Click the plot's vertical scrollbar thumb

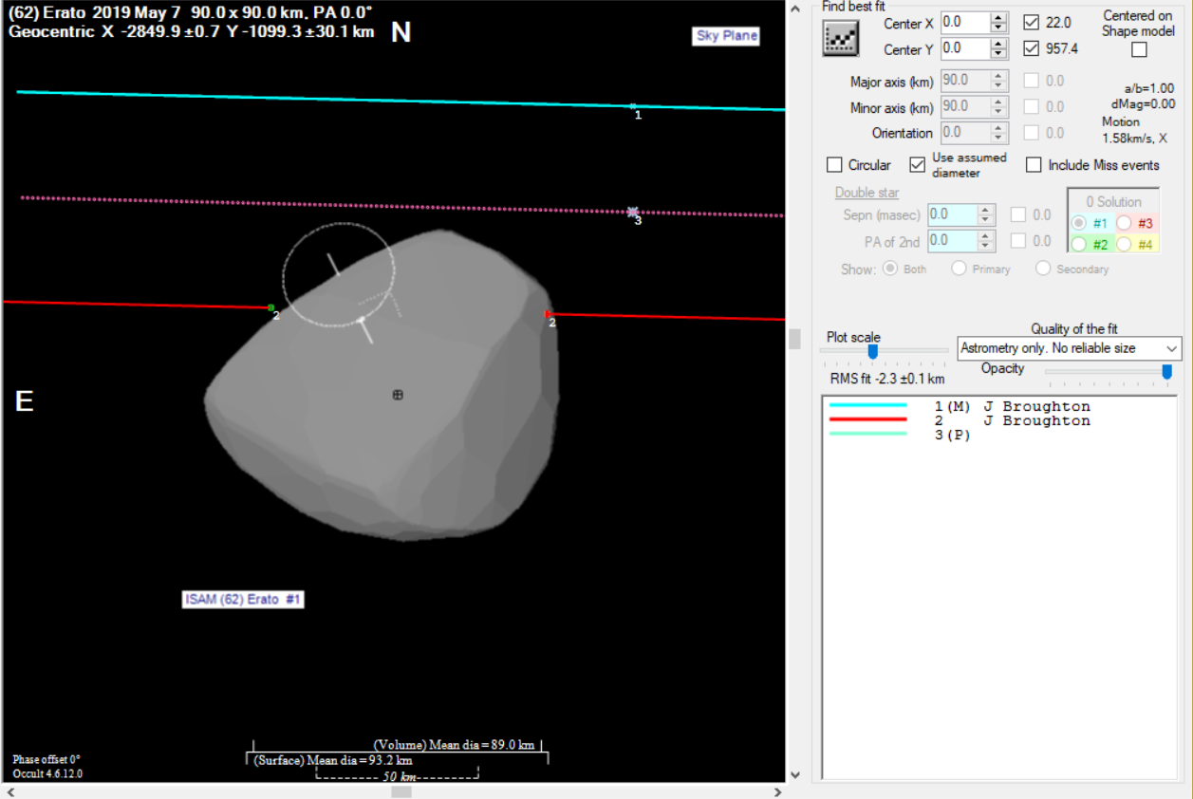point(793,339)
